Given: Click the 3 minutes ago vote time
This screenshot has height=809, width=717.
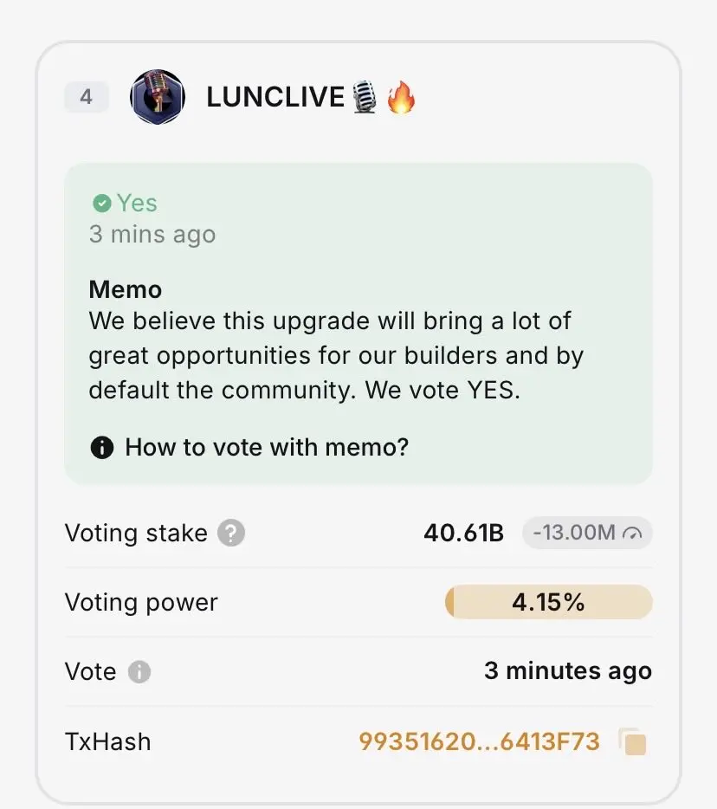Looking at the screenshot, I should [567, 671].
